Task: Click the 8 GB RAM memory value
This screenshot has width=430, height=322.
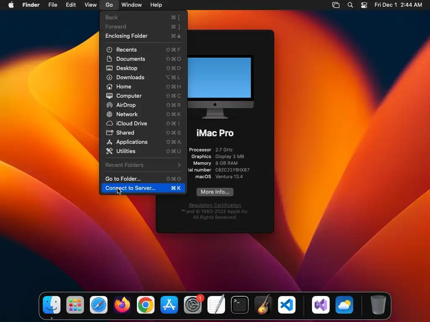Action: click(226, 163)
